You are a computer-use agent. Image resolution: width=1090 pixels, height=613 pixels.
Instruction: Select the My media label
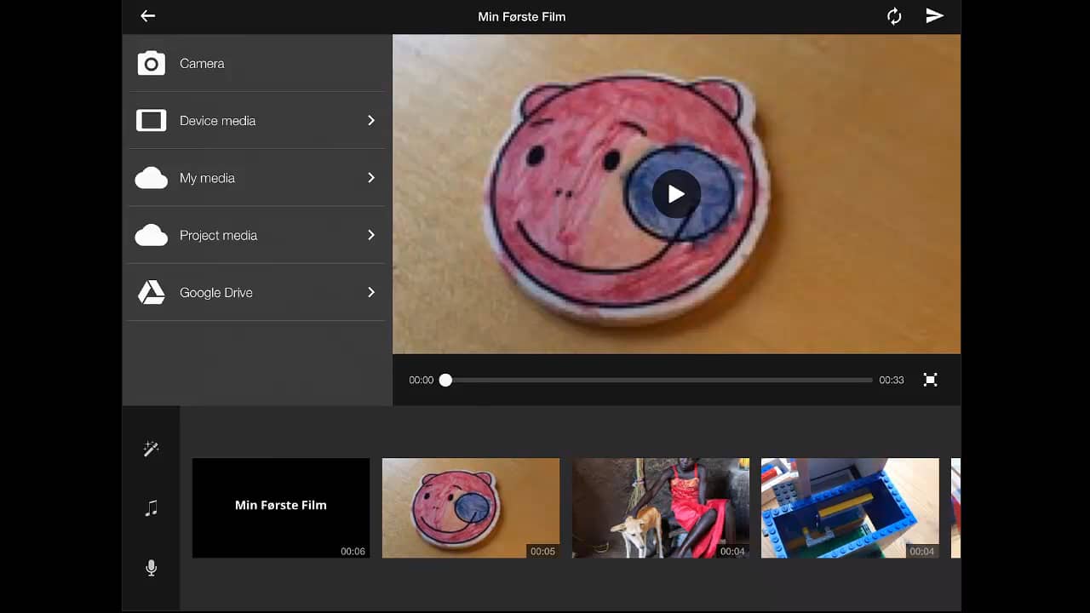point(207,178)
